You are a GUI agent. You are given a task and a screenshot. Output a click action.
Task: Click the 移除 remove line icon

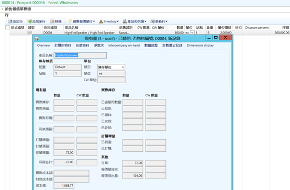(x=52, y=21)
